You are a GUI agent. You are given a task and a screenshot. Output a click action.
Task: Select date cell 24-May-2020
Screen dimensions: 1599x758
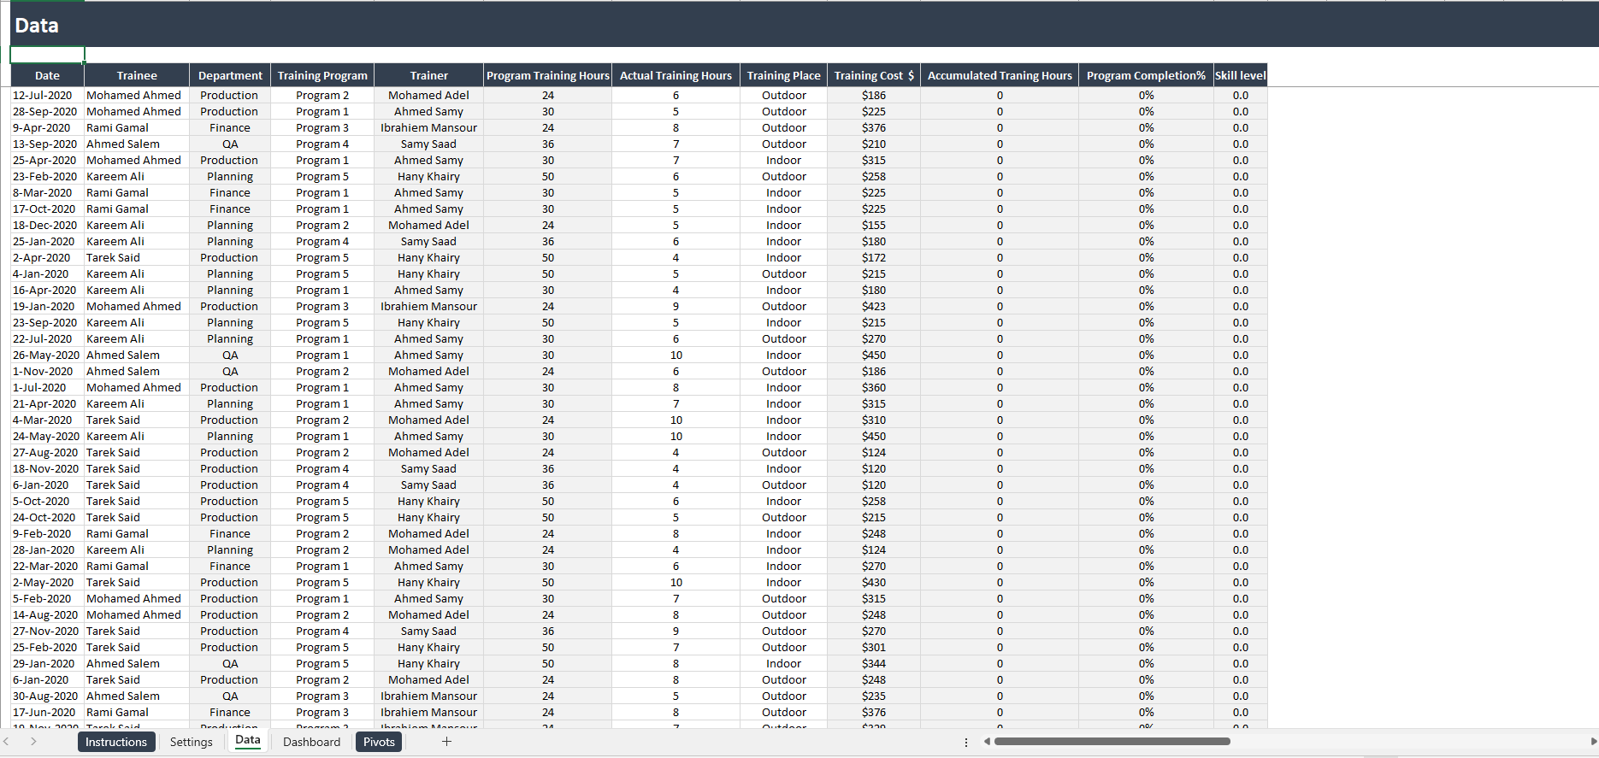(x=47, y=437)
